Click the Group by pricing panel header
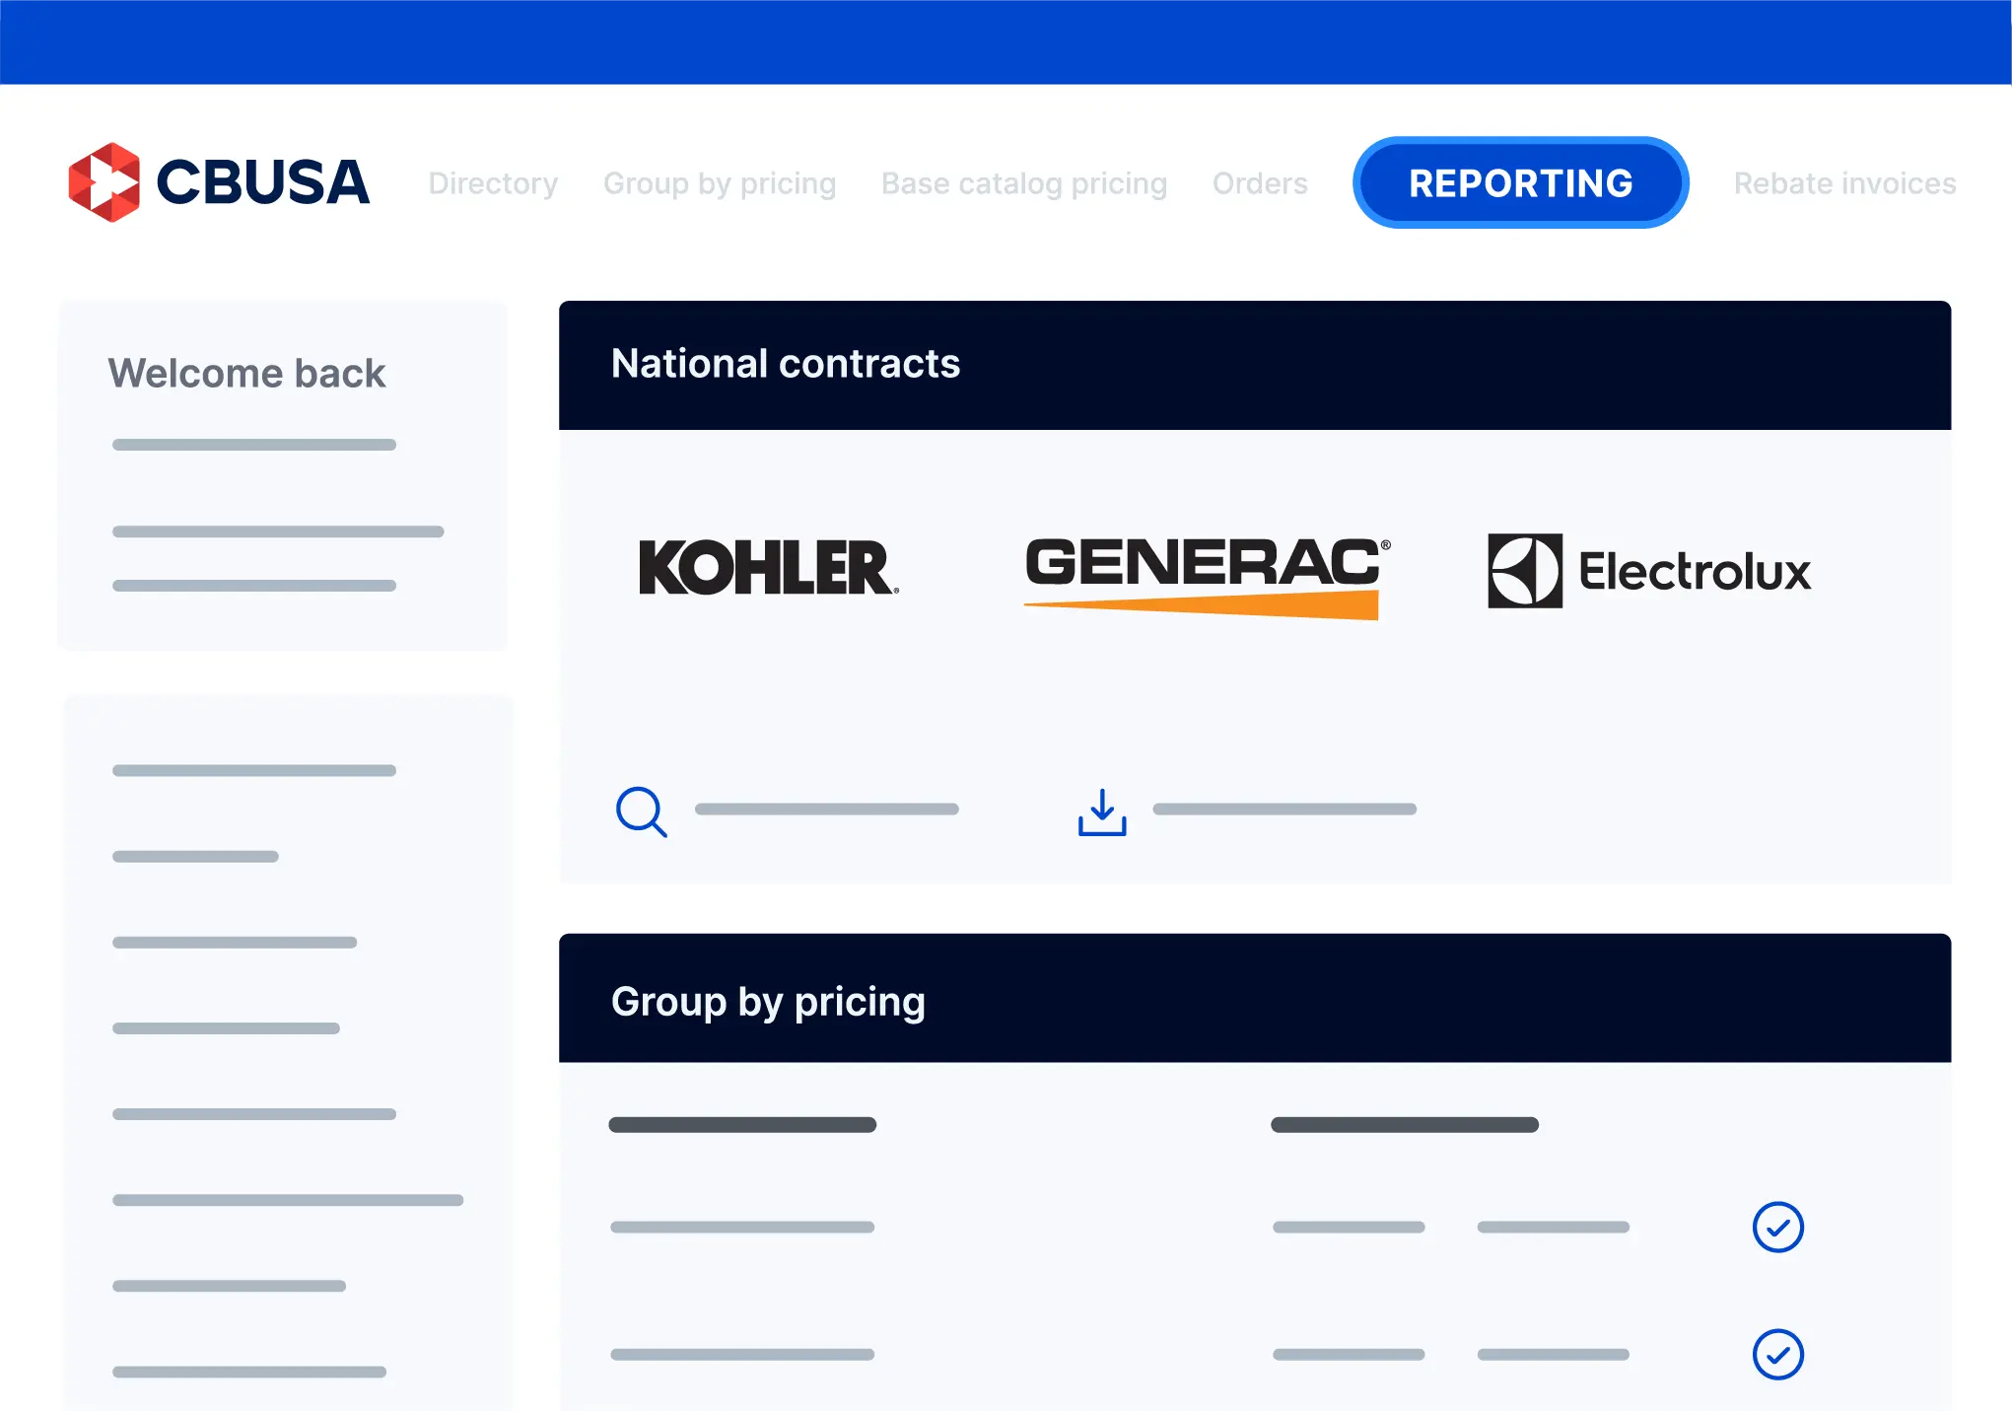Image resolution: width=2012 pixels, height=1411 pixels. (1255, 998)
